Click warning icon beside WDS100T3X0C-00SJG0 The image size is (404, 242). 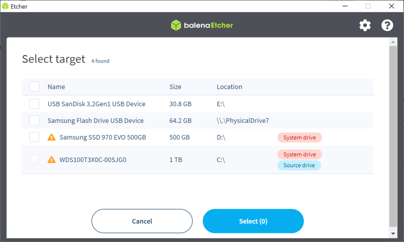pyautogui.click(x=52, y=159)
